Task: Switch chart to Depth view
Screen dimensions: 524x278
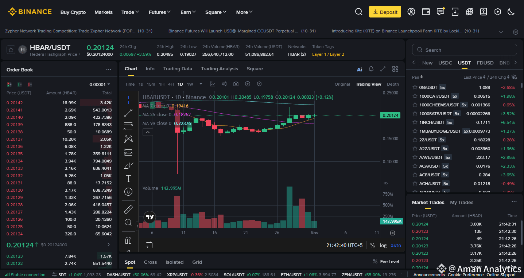Action: [x=393, y=84]
